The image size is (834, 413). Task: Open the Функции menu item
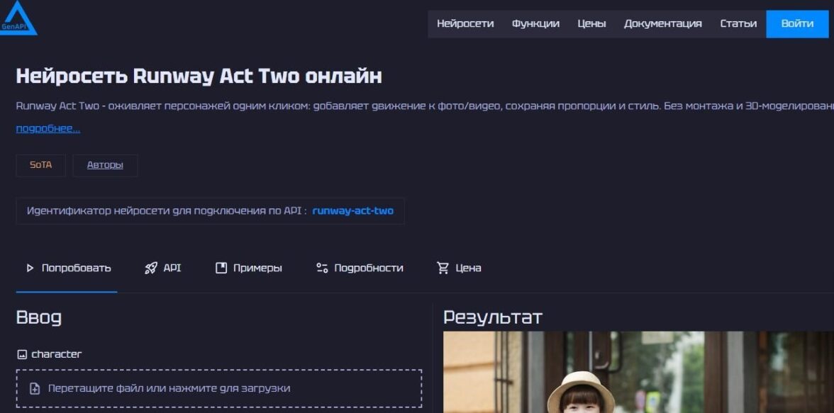click(535, 23)
